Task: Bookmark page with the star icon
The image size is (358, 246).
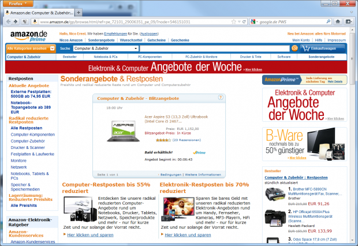Action: tap(234, 22)
